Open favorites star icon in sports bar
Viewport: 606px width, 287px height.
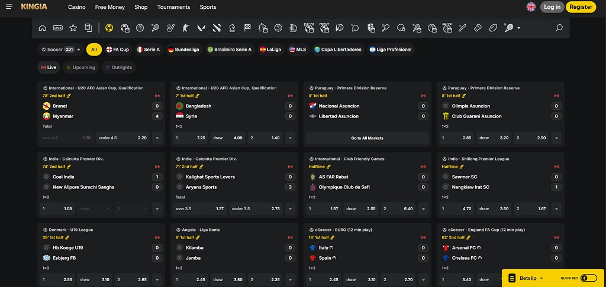coord(73,28)
